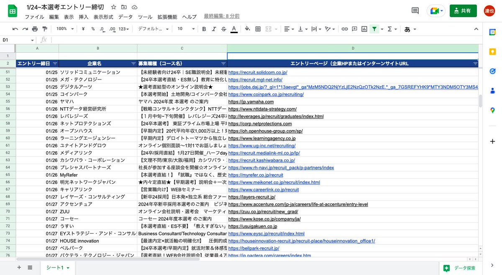Open the データ menu
The width and height of the screenshot is (502, 275).
(x=125, y=17)
